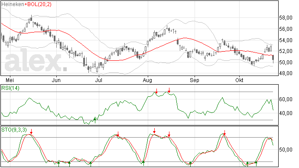Select the 58,00 price axis value

pyautogui.click(x=286, y=18)
